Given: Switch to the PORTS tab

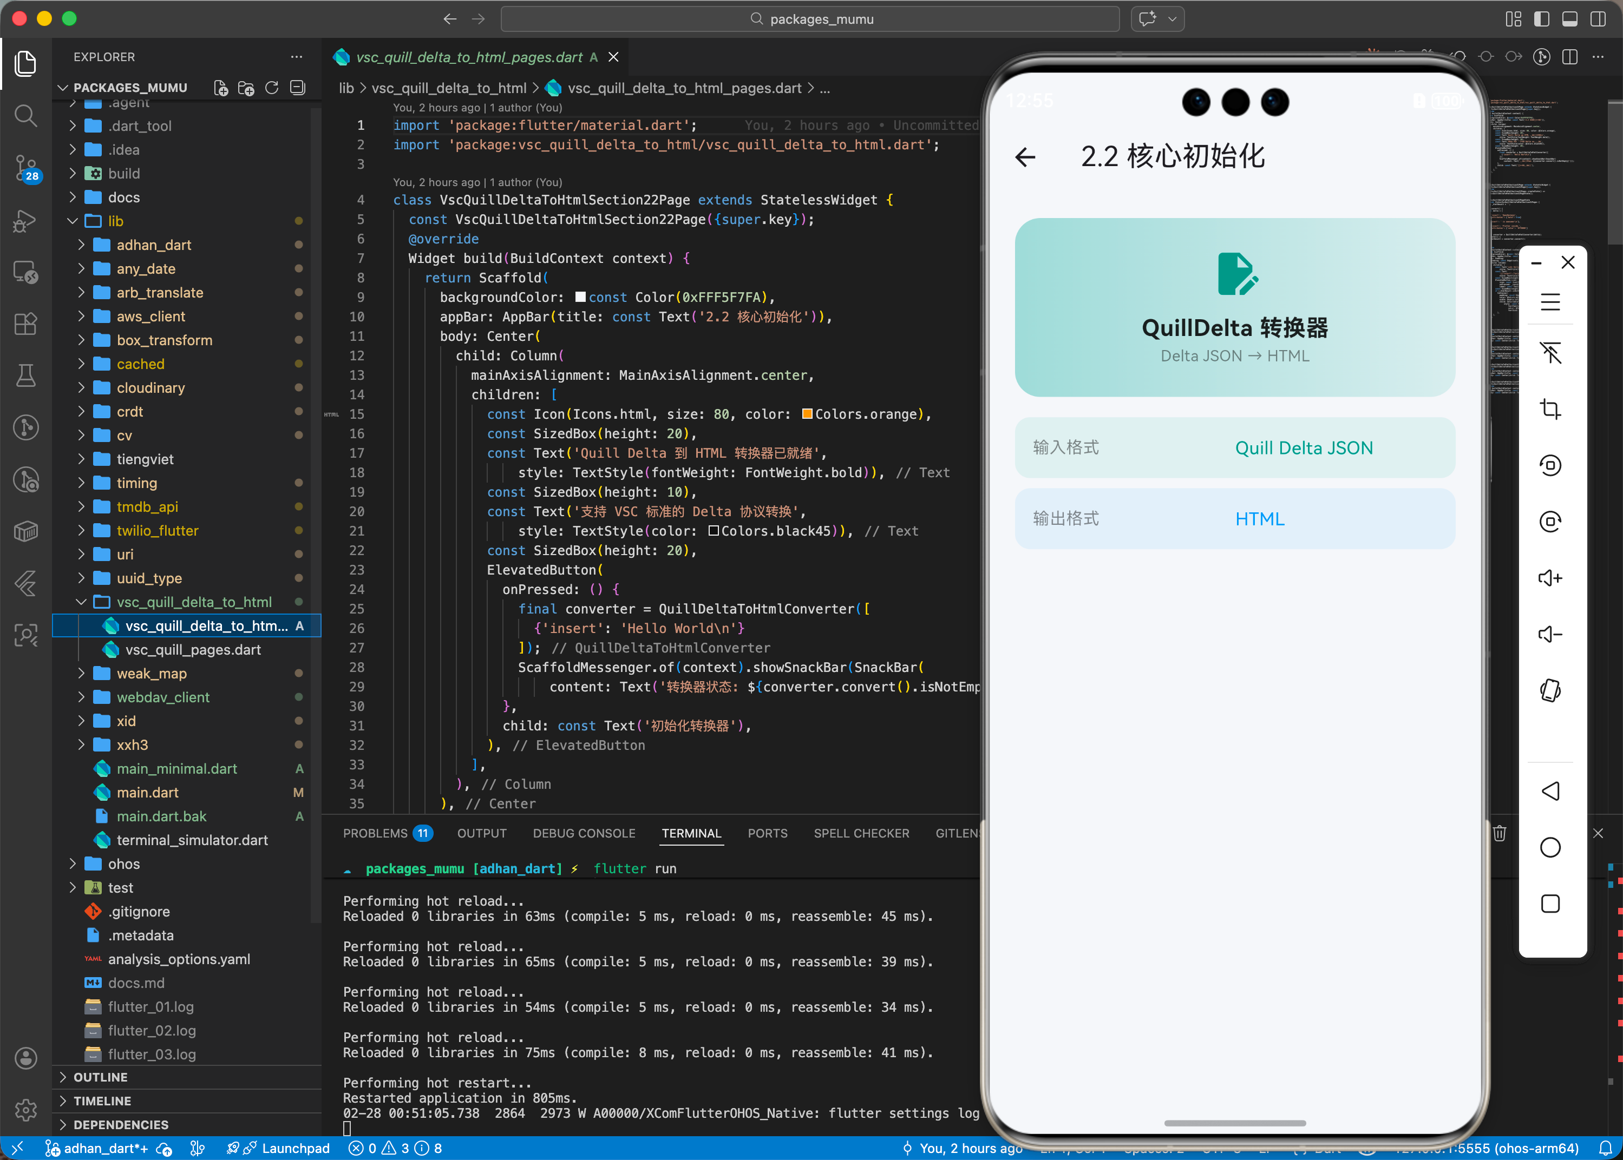Looking at the screenshot, I should 767,833.
